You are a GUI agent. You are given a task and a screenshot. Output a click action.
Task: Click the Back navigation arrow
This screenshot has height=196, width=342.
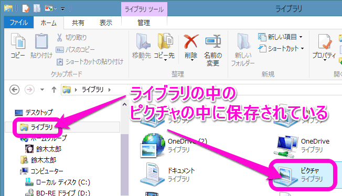pyautogui.click(x=14, y=90)
